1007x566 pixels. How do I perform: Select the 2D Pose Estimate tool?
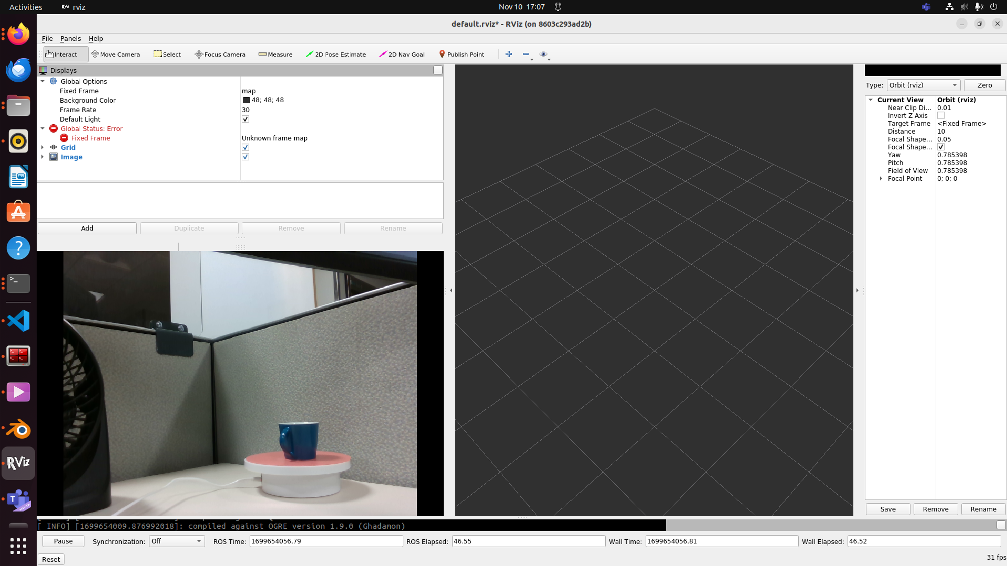click(x=336, y=55)
